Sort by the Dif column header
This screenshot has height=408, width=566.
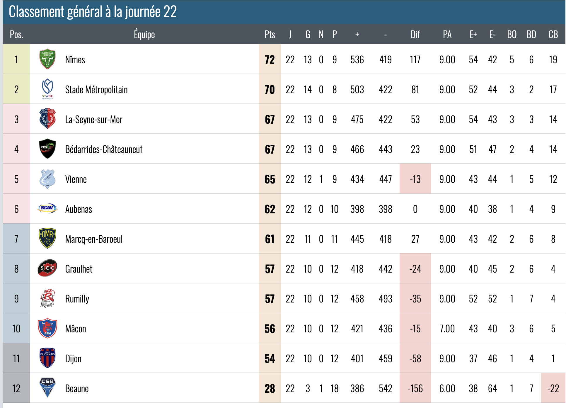point(415,35)
